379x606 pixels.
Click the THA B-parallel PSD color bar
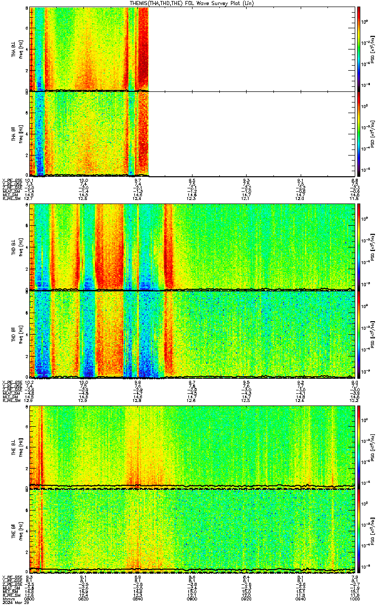click(x=359, y=133)
